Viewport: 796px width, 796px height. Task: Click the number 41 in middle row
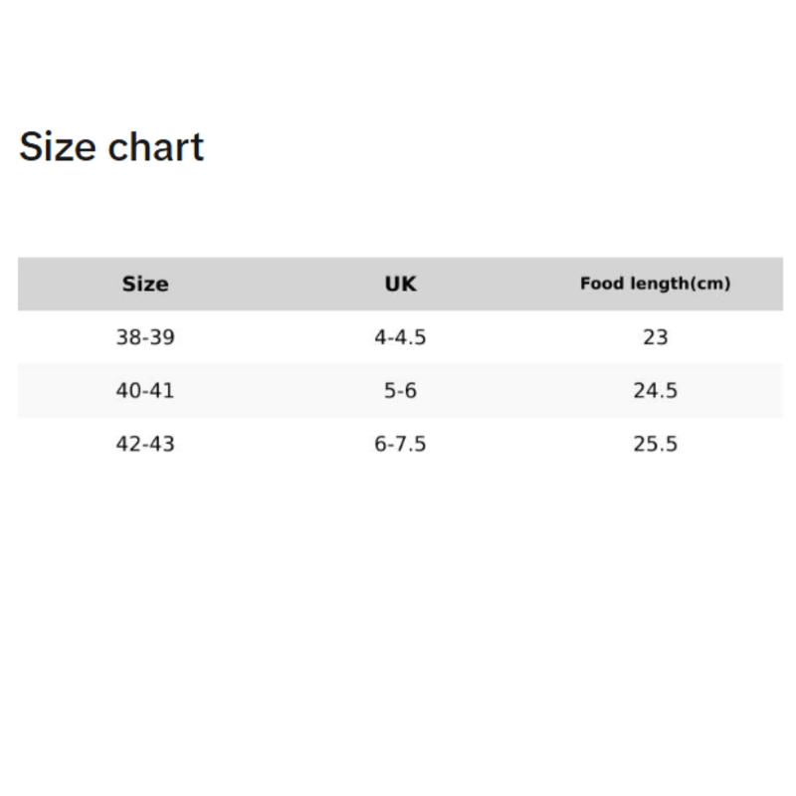(162, 390)
